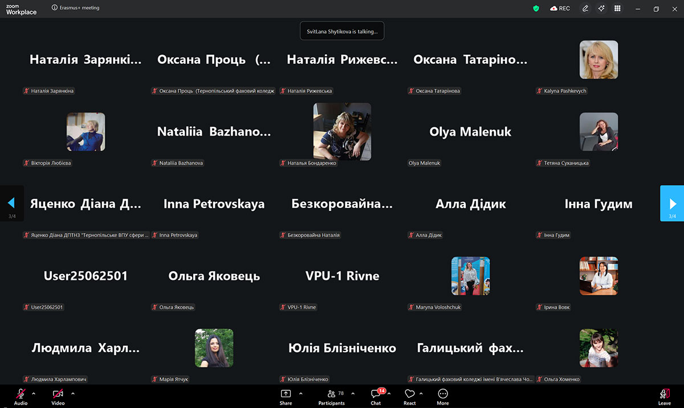Expand the Video options chevron
Screen dimensions: 684x408
(x=73, y=393)
